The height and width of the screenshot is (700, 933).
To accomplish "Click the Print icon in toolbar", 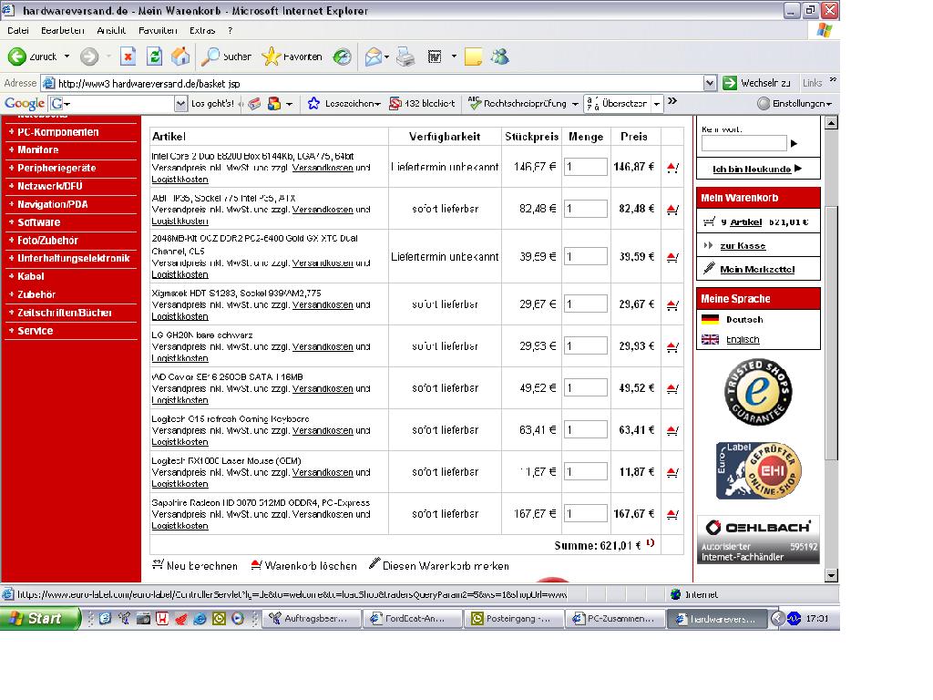I will [405, 57].
